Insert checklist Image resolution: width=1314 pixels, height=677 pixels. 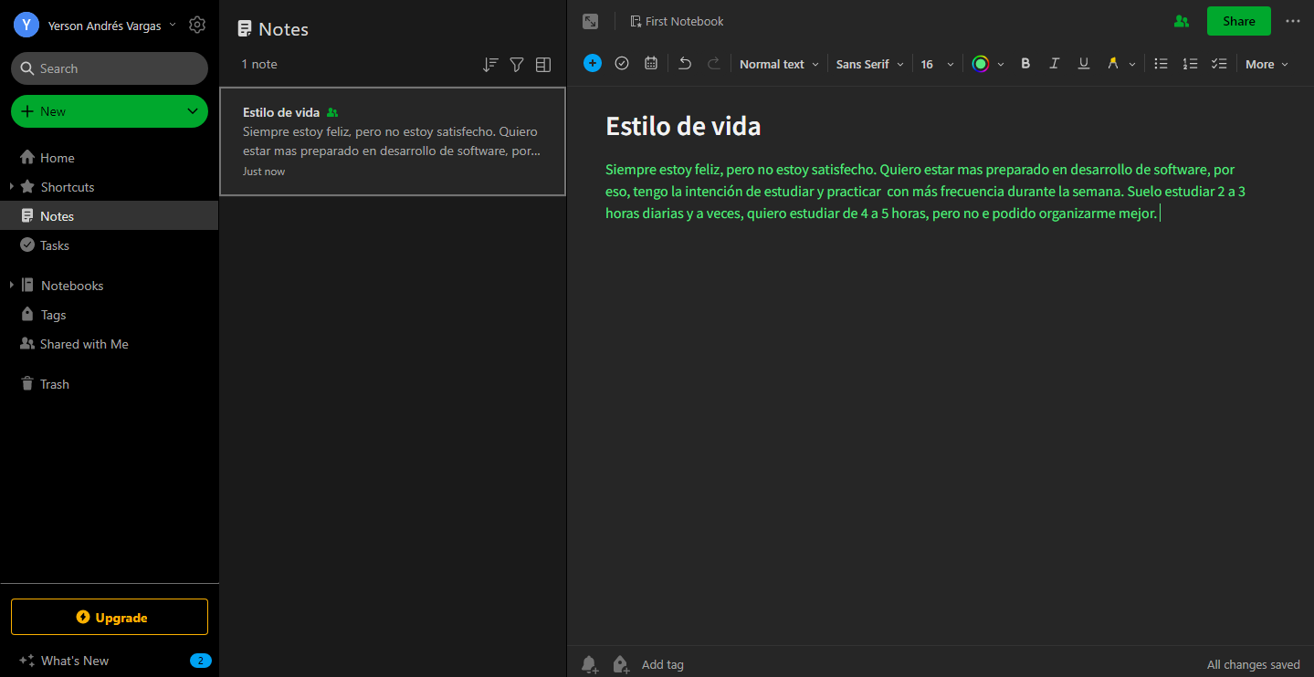pyautogui.click(x=1219, y=64)
